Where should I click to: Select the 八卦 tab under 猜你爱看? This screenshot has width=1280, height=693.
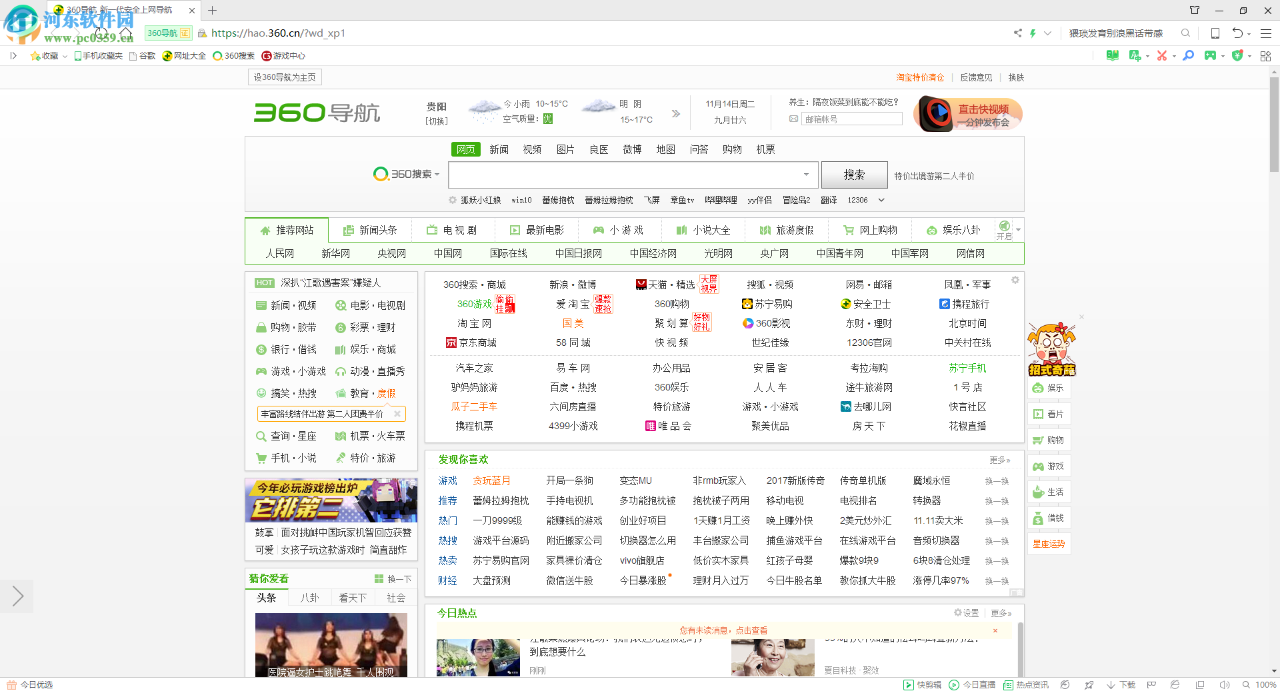(309, 598)
